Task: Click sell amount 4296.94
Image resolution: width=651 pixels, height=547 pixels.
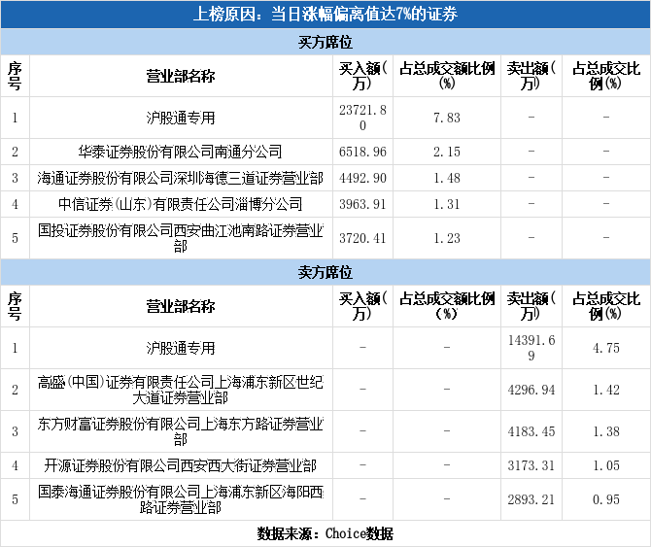Action: click(x=531, y=390)
